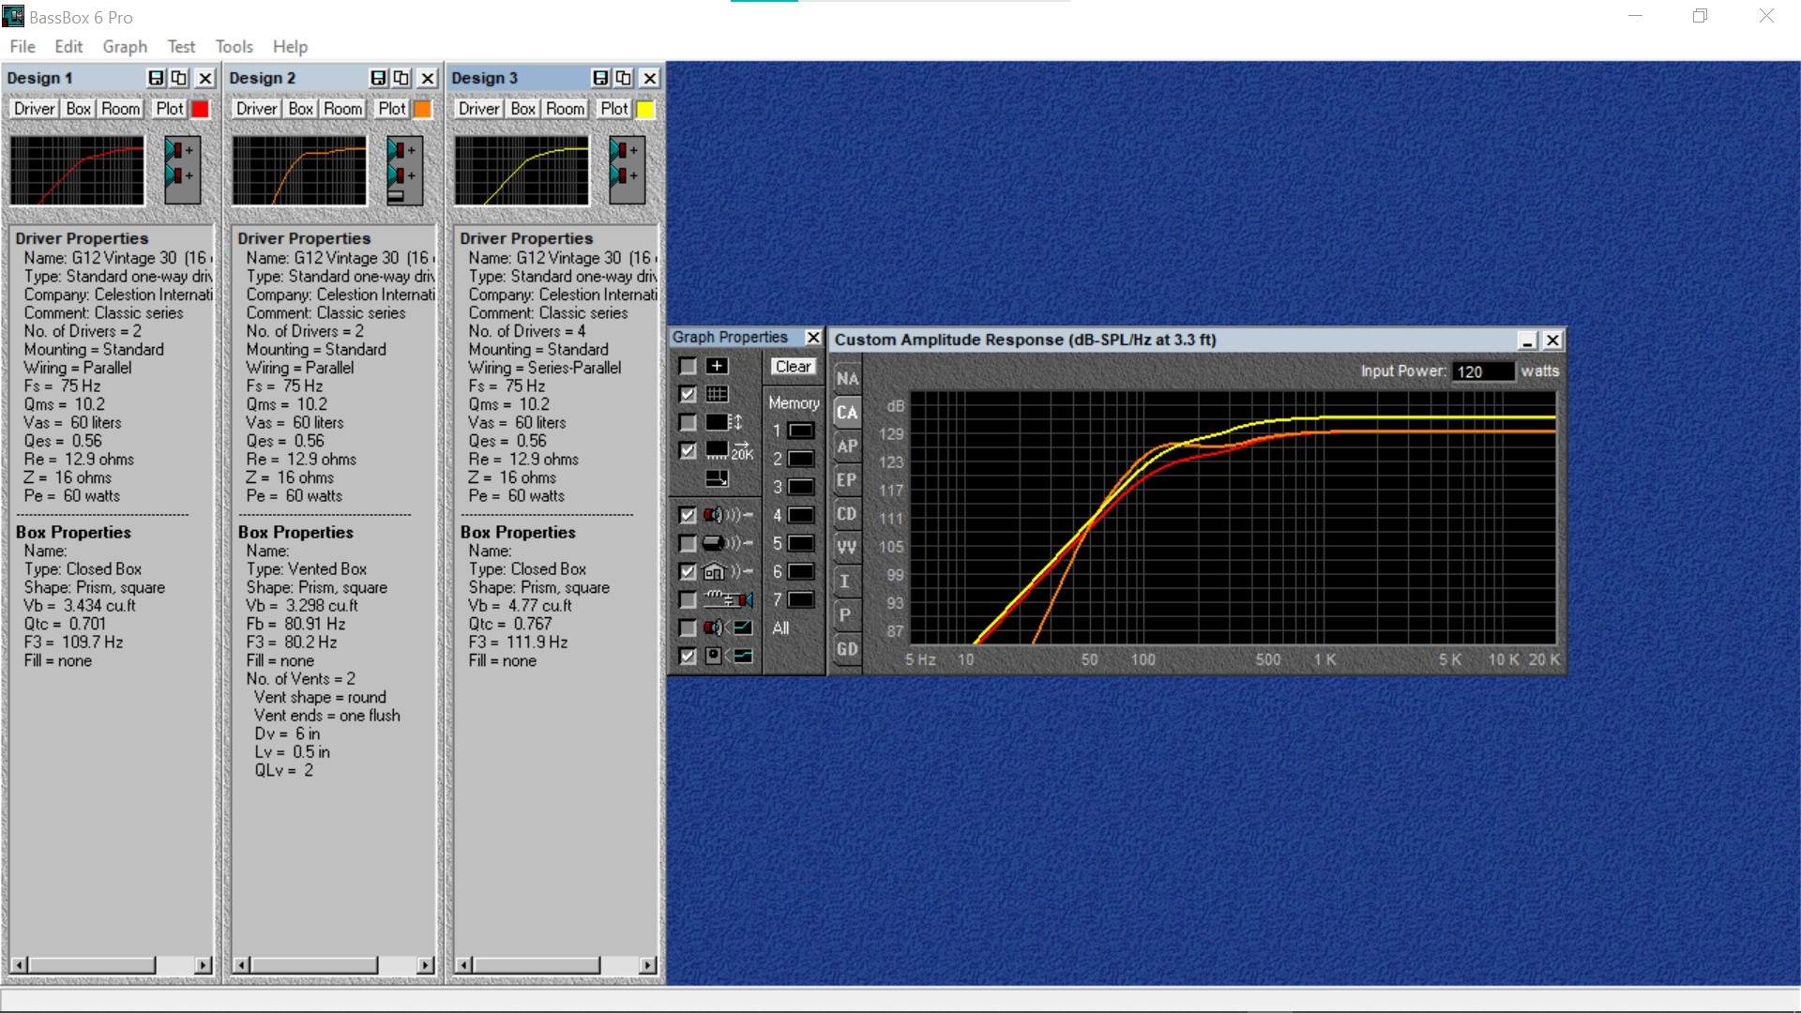Save Design 1 using the disk icon
This screenshot has height=1013, width=1801.
(x=156, y=78)
